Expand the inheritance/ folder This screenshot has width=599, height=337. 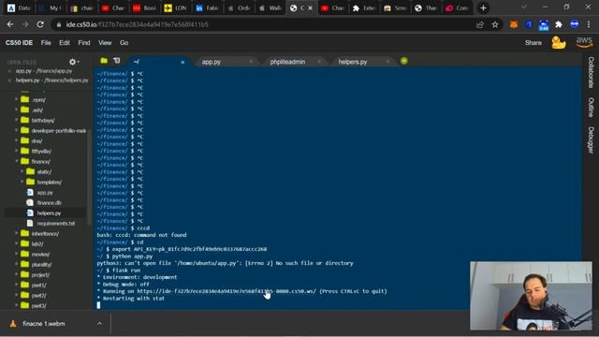pyautogui.click(x=17, y=233)
